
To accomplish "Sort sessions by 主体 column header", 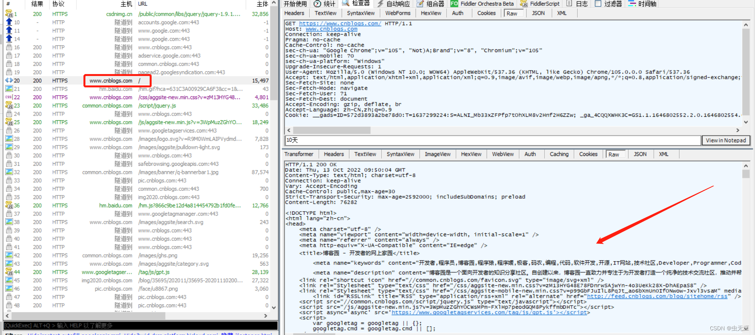I will tap(262, 4).
